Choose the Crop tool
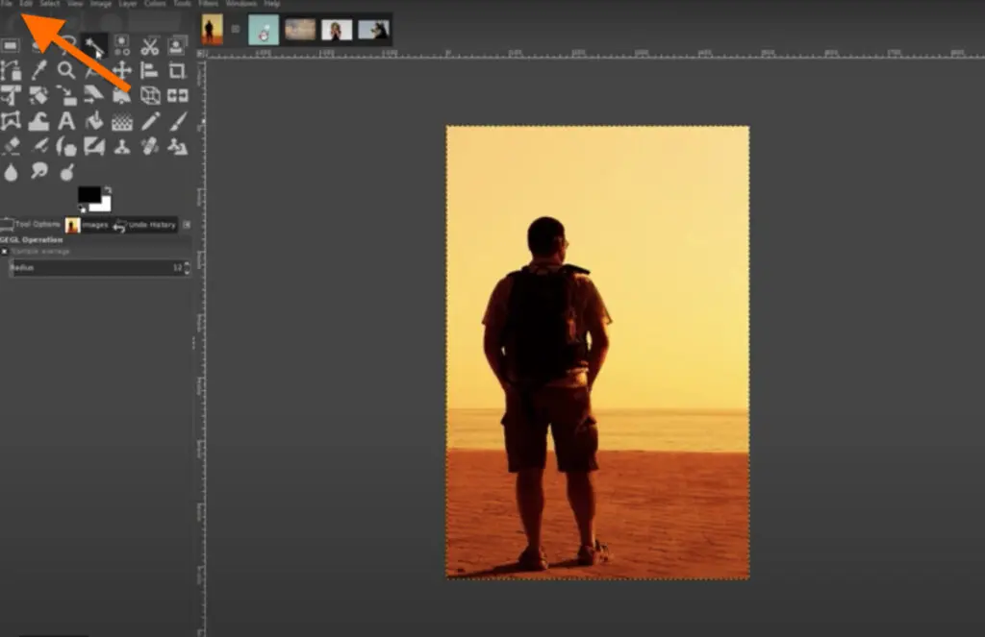The width and height of the screenshot is (985, 637). (x=178, y=70)
